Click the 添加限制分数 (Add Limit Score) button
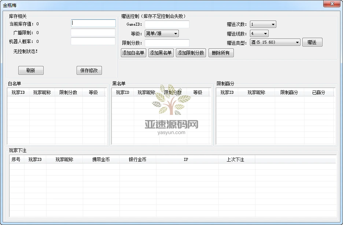This screenshot has width=343, height=225. (x=191, y=52)
